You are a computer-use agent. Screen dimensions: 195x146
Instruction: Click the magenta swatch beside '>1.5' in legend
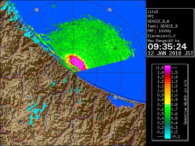coord(168,68)
